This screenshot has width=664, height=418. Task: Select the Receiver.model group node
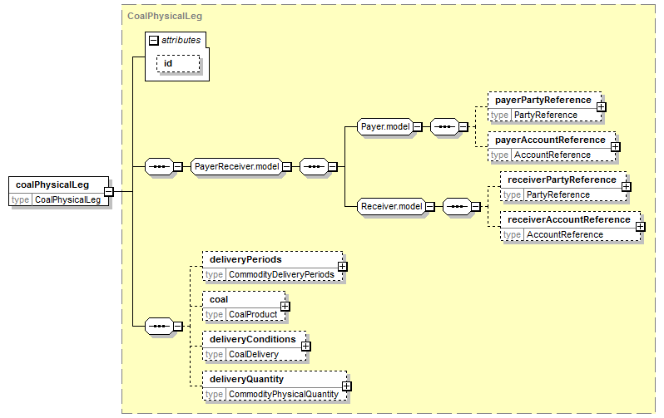coord(392,206)
